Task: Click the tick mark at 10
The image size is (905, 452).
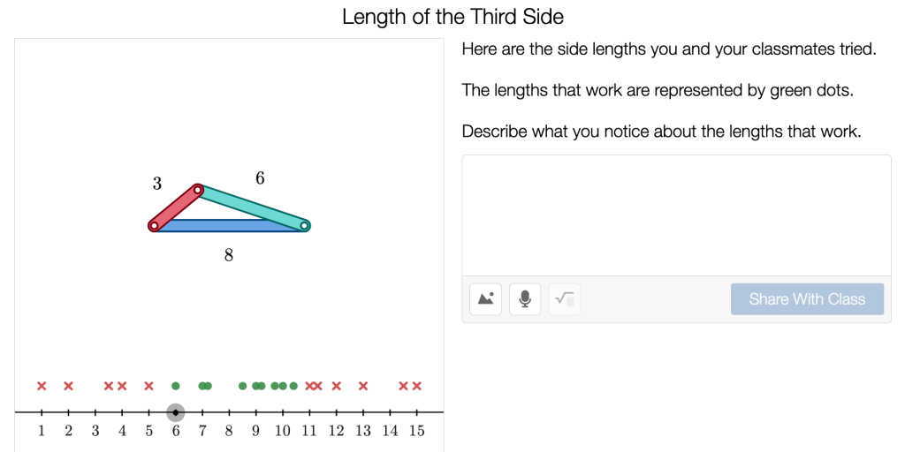Action: 283,412
